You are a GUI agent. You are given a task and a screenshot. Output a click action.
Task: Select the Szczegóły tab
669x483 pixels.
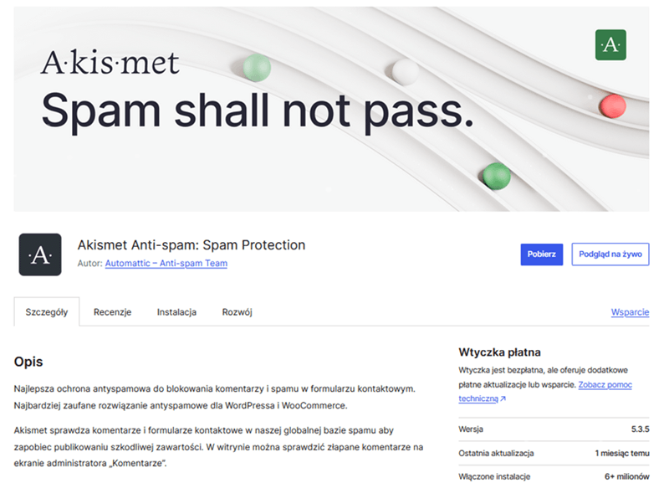[x=47, y=312]
